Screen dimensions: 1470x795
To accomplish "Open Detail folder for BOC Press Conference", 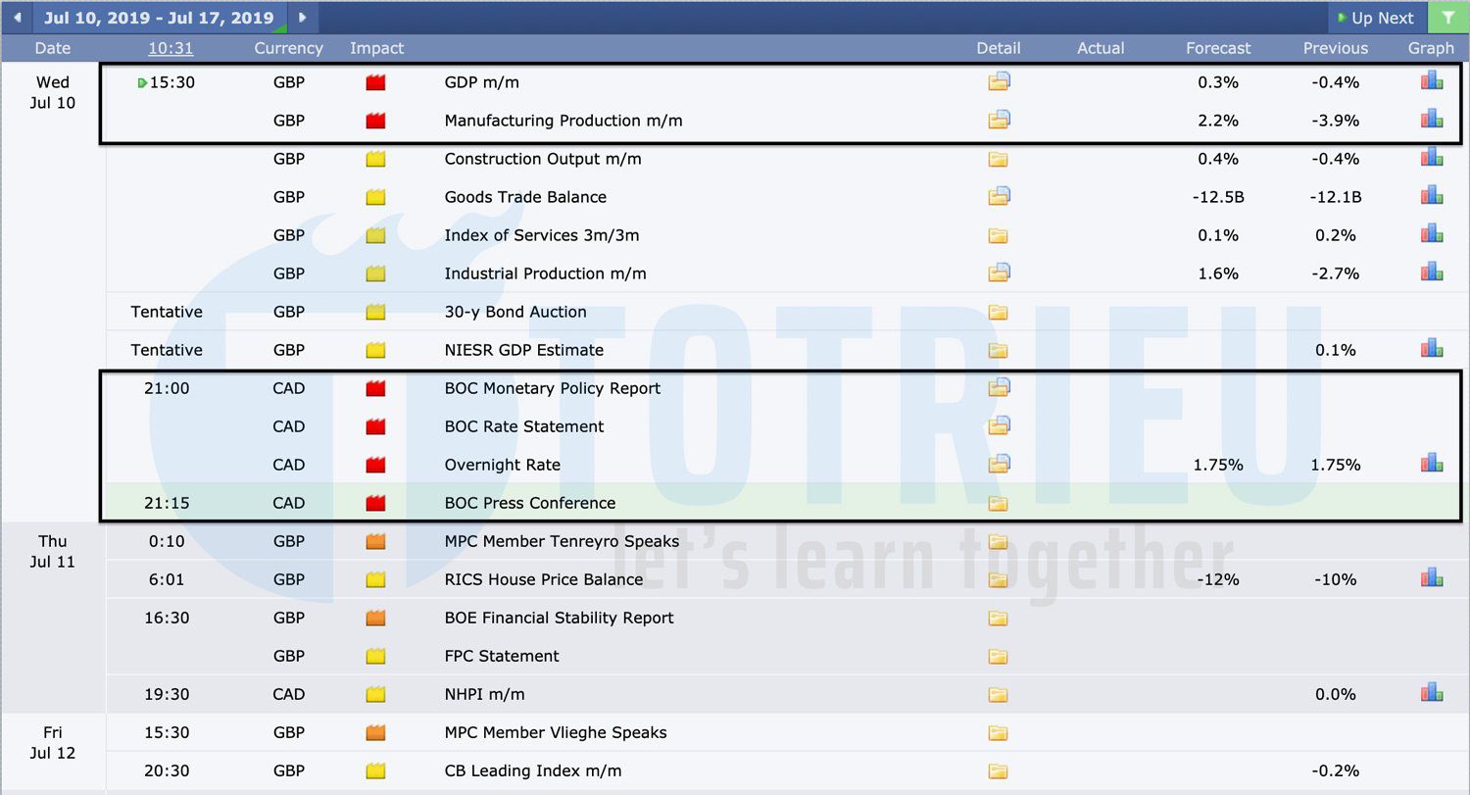I will coord(999,502).
